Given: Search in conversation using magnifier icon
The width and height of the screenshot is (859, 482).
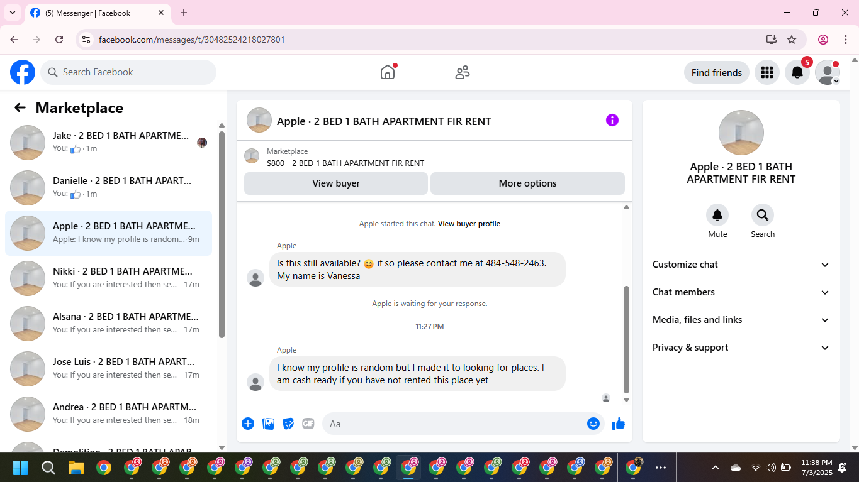Looking at the screenshot, I should [x=763, y=215].
